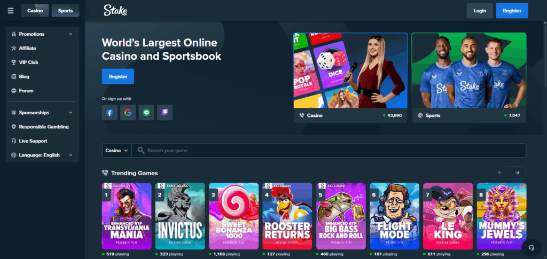Screen dimensions: 547x259
Task: Click the Affiliate sidebar icon
Action: point(14,48)
